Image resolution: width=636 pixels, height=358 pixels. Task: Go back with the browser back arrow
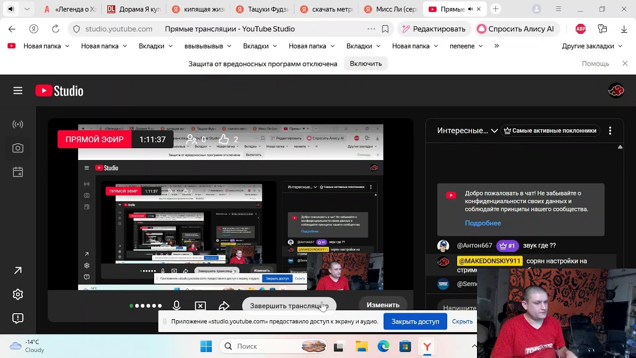[x=12, y=29]
